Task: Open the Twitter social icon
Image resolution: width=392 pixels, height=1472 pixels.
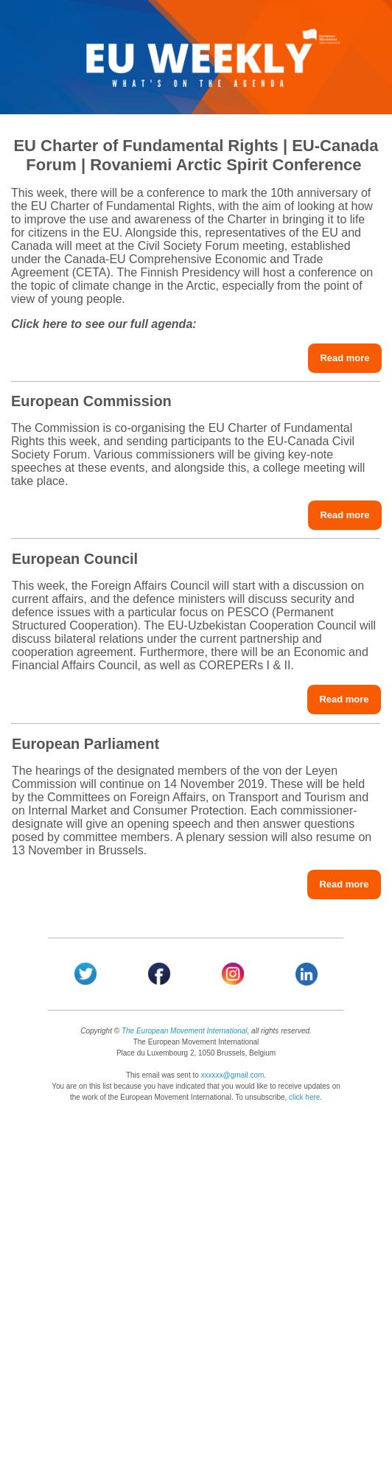Action: (x=85, y=974)
